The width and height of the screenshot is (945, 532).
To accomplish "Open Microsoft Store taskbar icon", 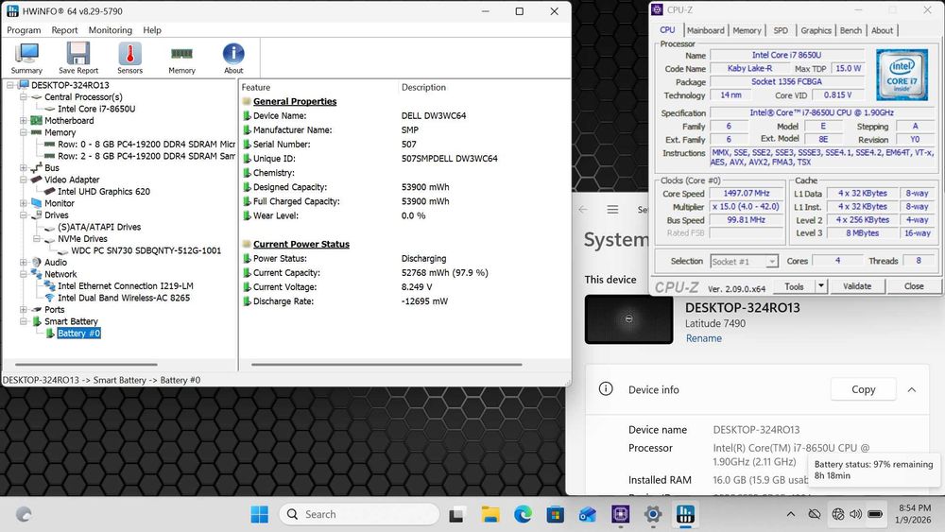I will pos(555,515).
